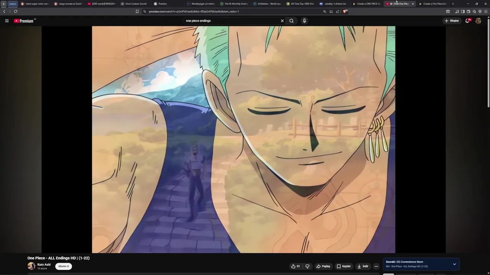The height and width of the screenshot is (275, 490).
Task: Click the youtube.com address bar URL
Action: point(194,11)
